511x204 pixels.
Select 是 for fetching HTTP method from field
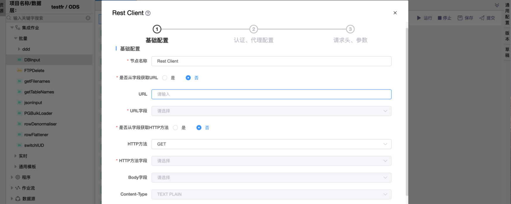click(x=175, y=128)
